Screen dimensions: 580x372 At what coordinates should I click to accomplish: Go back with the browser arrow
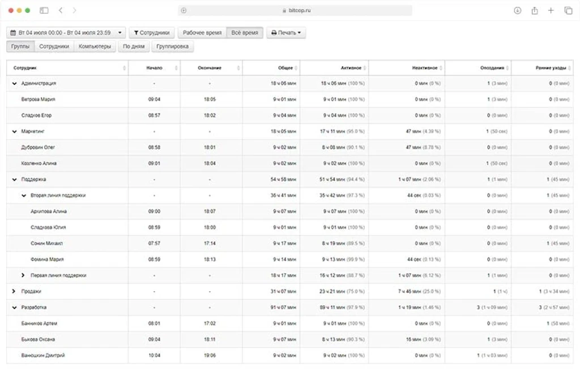61,10
